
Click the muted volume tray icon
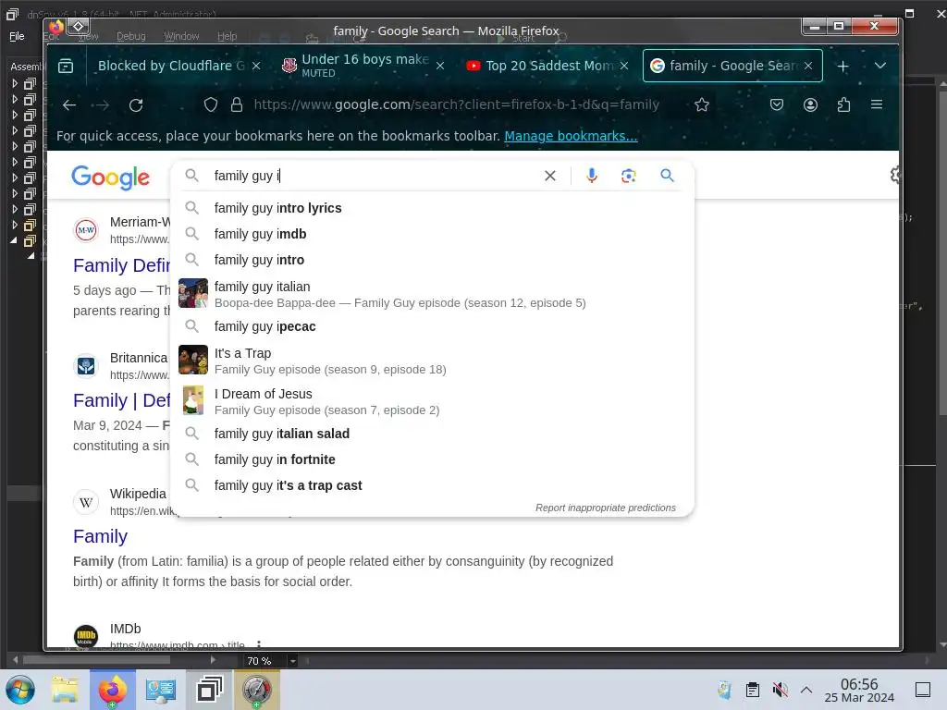tap(781, 690)
